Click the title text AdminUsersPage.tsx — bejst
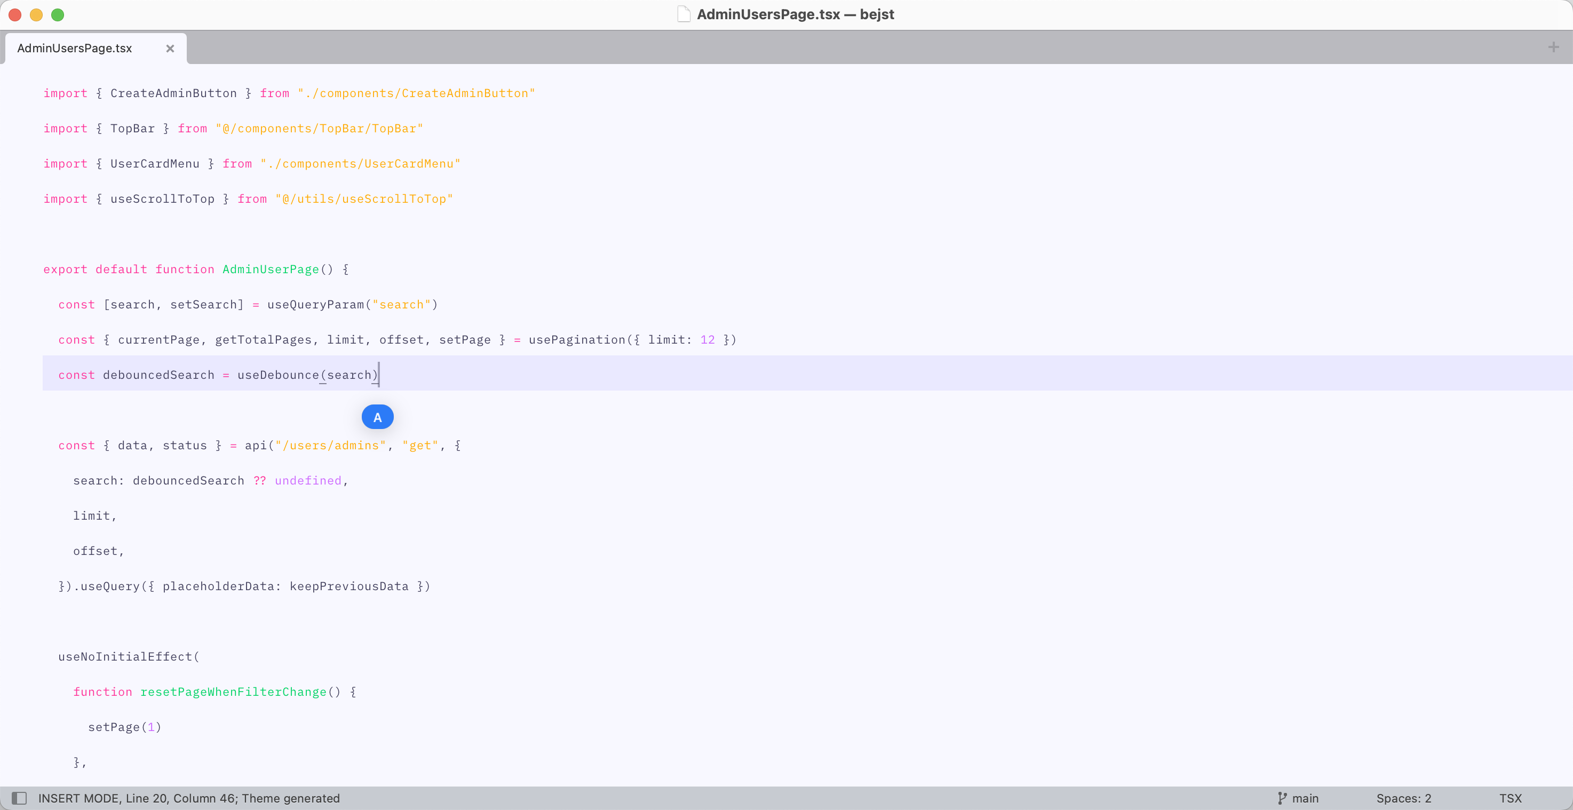The width and height of the screenshot is (1573, 810). 795,14
